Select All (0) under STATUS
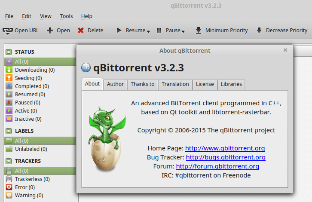Viewport: 312px width, 202px height. [40, 62]
